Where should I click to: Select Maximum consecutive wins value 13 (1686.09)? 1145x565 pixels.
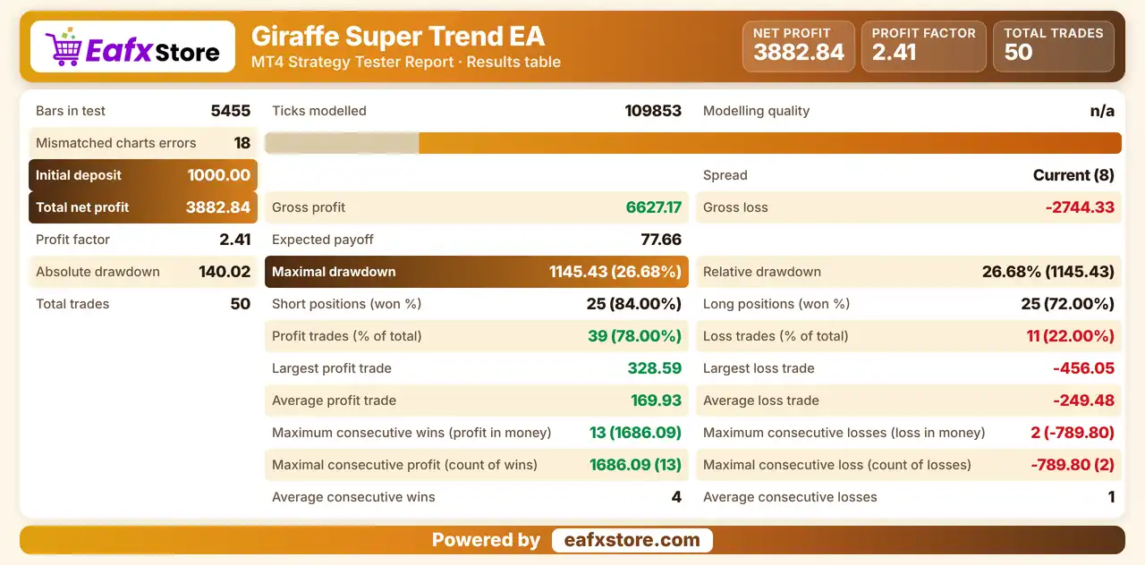pyautogui.click(x=636, y=433)
